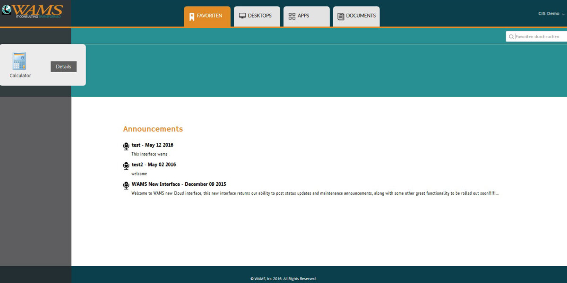Click the monitor icon on the Desktops tab
567x283 pixels.
tap(242, 16)
